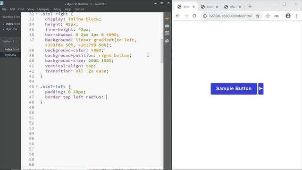Click 'linear-gradient' text on line 37

click(95, 40)
